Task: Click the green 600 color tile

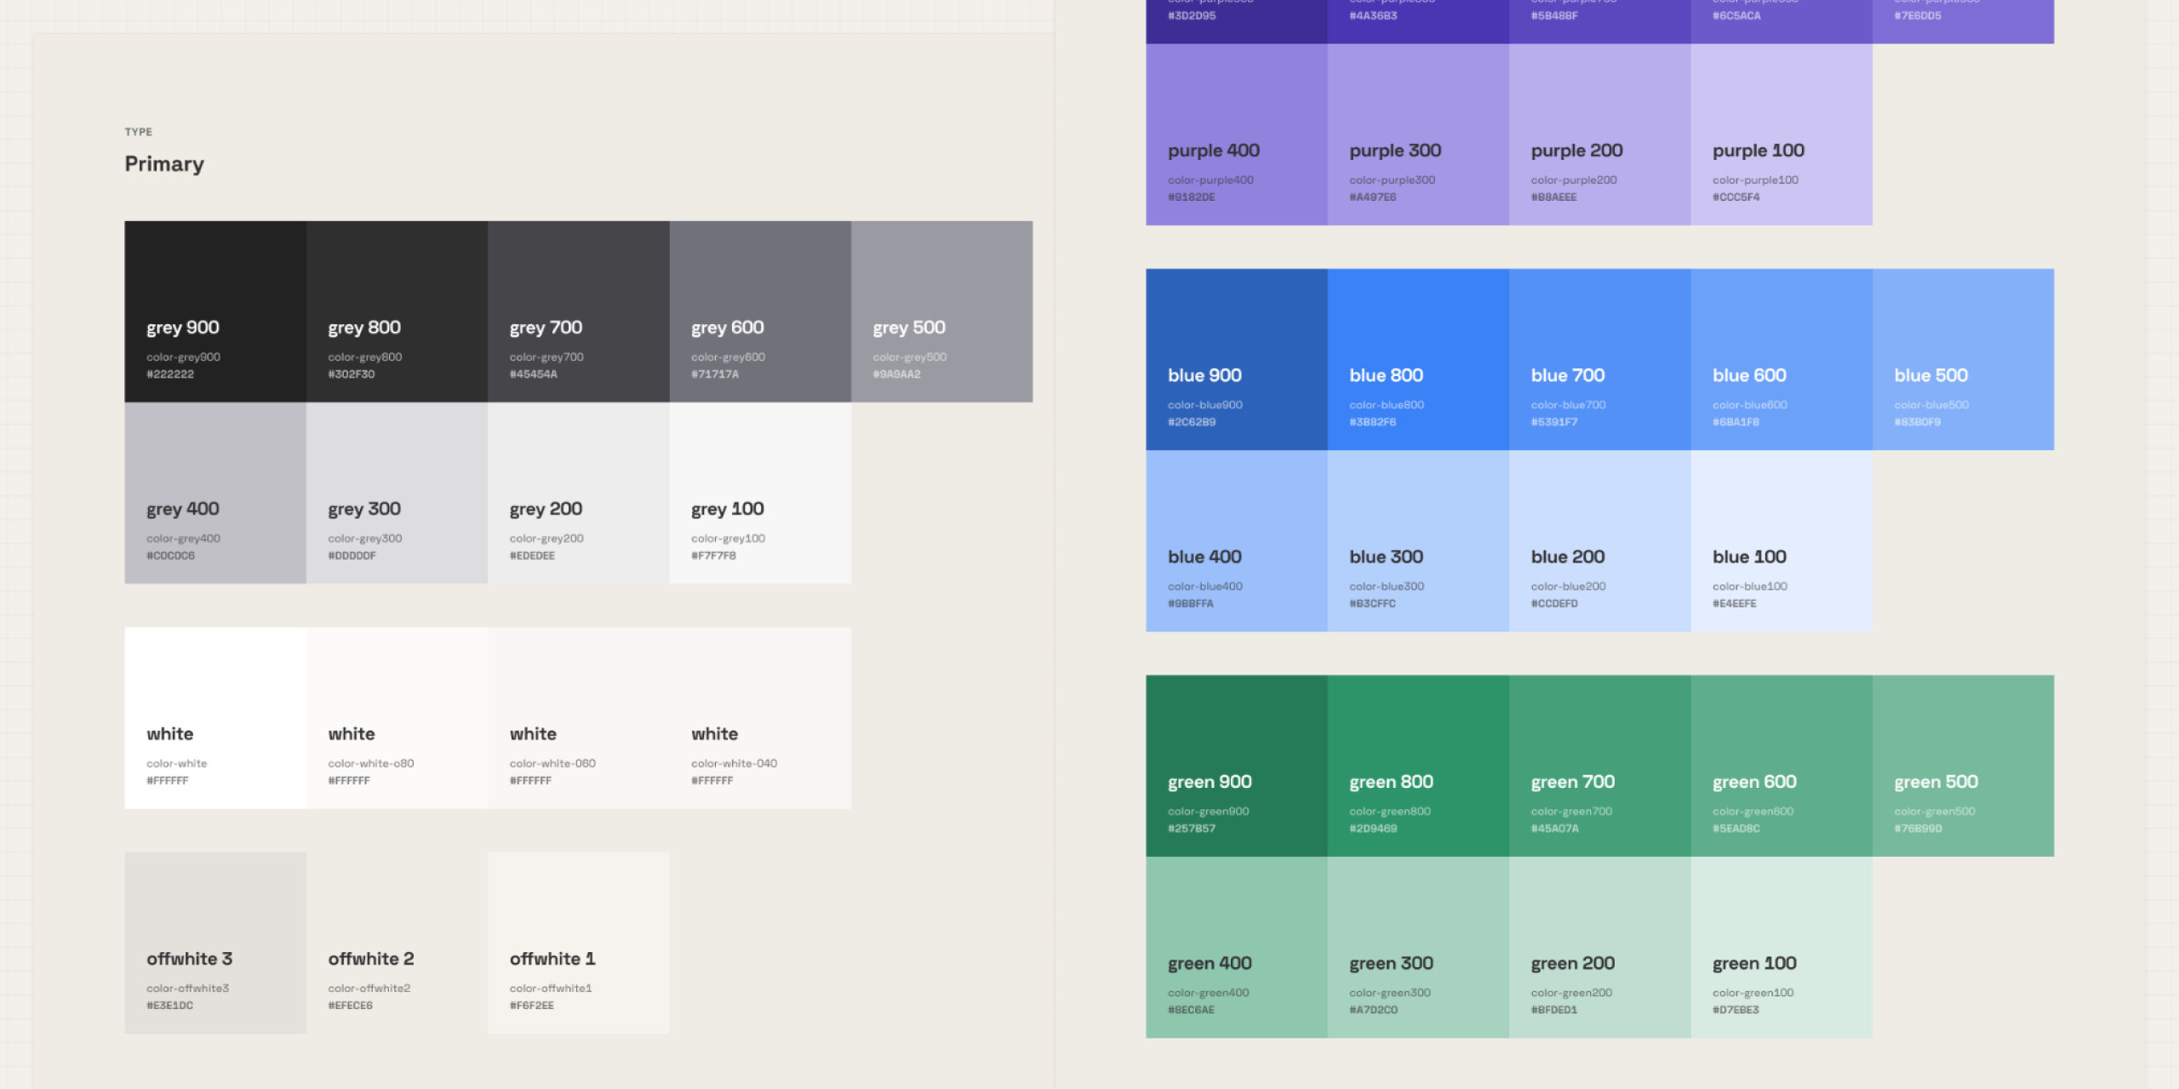Action: point(1781,766)
